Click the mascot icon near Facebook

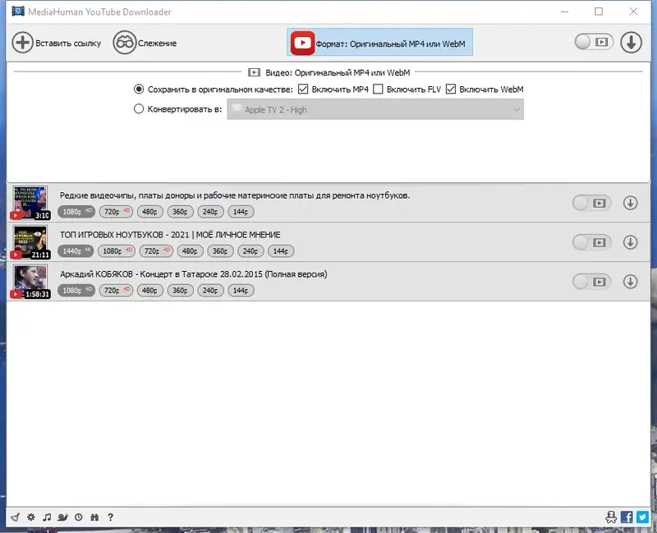611,517
